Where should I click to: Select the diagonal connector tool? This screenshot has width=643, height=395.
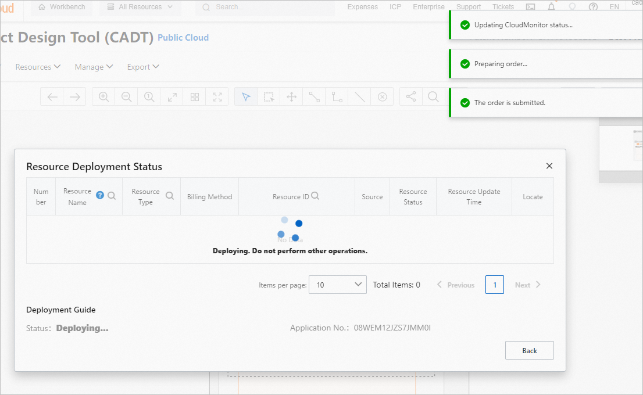click(x=314, y=97)
